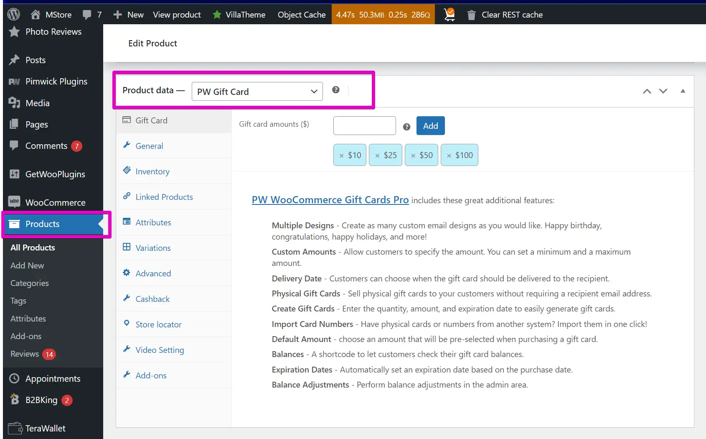Click the gift card amounts input field
Viewport: 706px width, 439px height.
click(364, 126)
